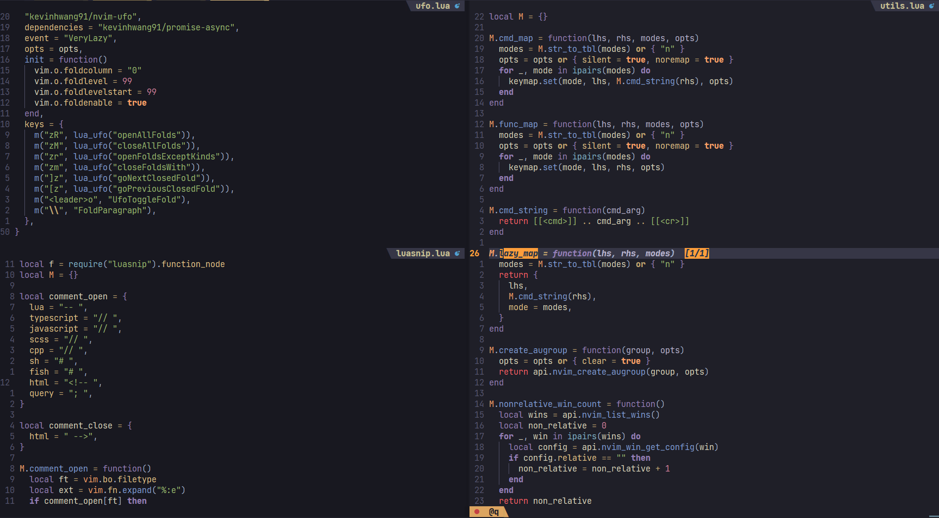
Task: Click current line number 26 in utils.lua
Action: (474, 253)
